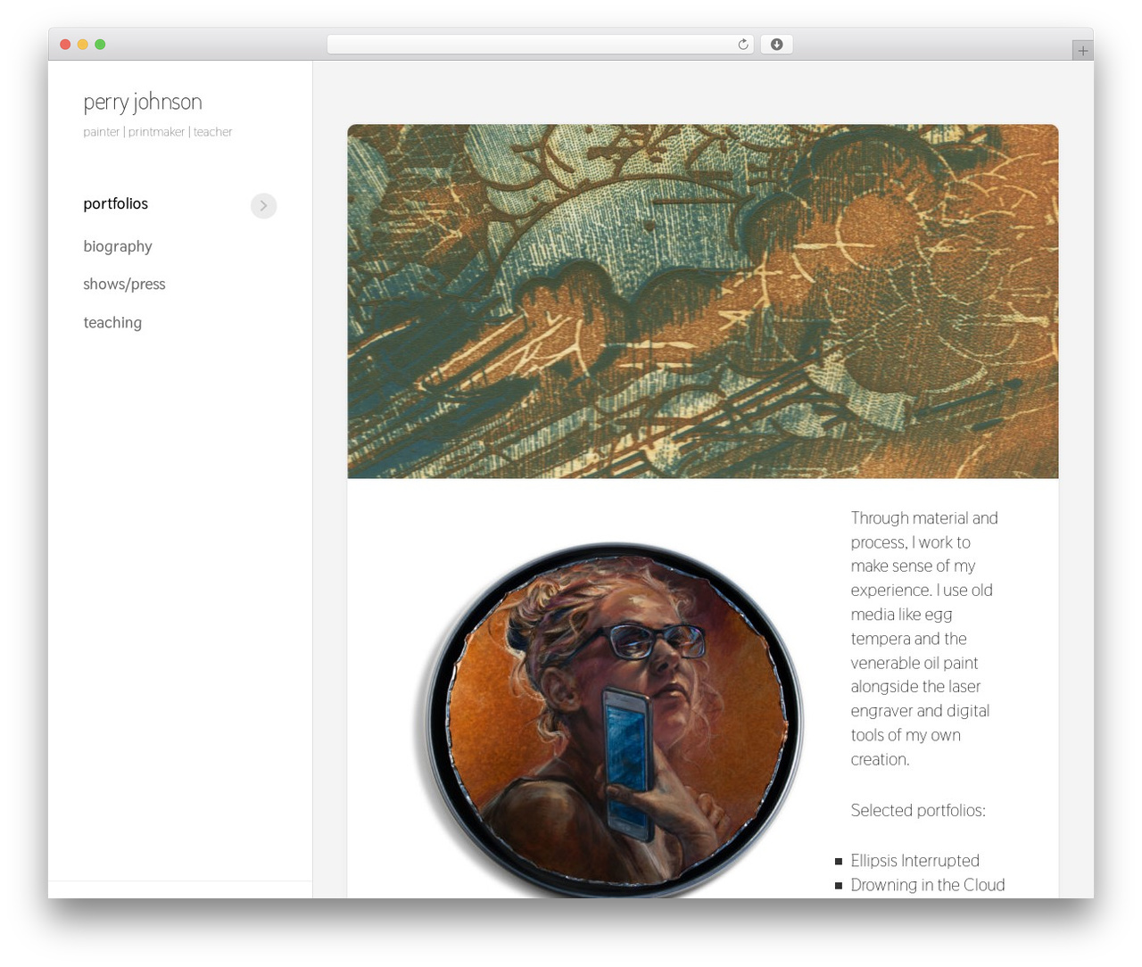Navigate to the teaching page
1142x967 pixels.
click(x=112, y=323)
